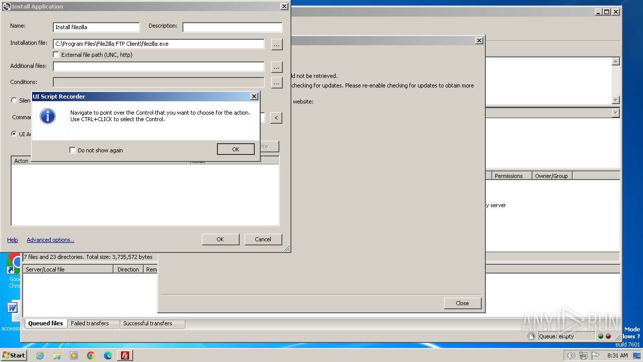643x362 pixels.
Task: Confirm the UI Script Recorder message with OK
Action: [236, 149]
